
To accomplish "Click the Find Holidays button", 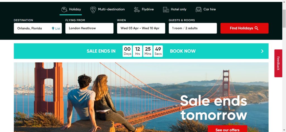I will pos(244,28).
